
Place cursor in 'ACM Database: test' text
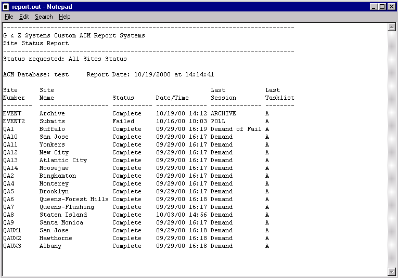pyautogui.click(x=36, y=75)
